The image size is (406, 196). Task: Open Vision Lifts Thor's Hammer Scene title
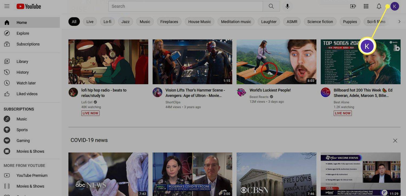pyautogui.click(x=195, y=93)
